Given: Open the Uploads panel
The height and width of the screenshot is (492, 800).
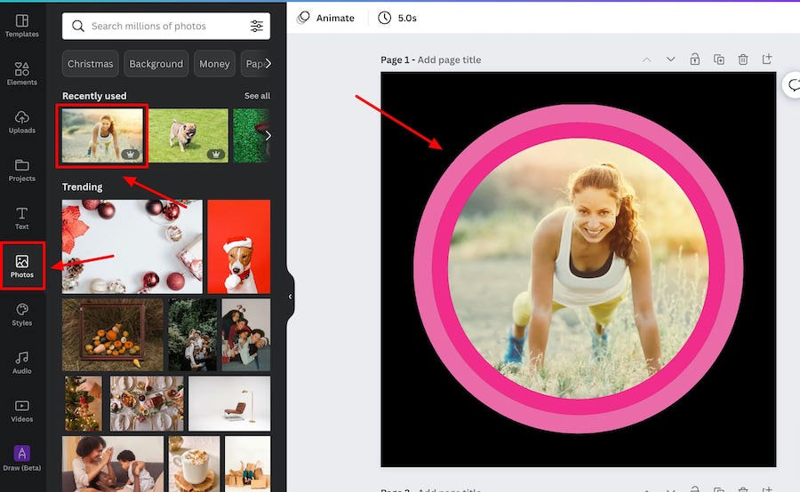Looking at the screenshot, I should click(x=22, y=122).
